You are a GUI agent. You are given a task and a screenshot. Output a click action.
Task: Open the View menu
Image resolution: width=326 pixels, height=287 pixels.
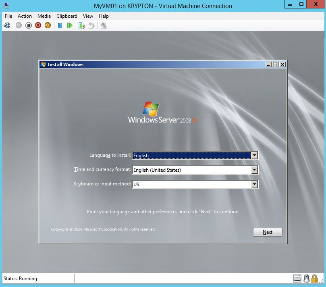point(88,16)
